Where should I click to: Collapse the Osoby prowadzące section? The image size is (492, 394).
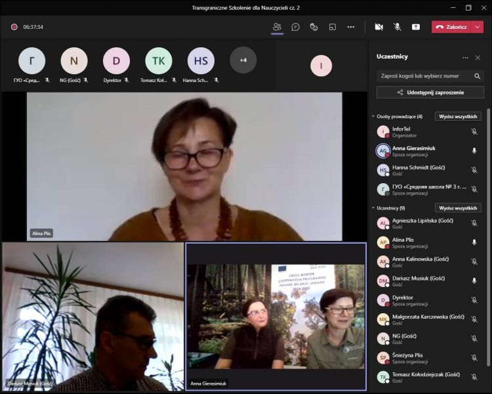point(373,116)
